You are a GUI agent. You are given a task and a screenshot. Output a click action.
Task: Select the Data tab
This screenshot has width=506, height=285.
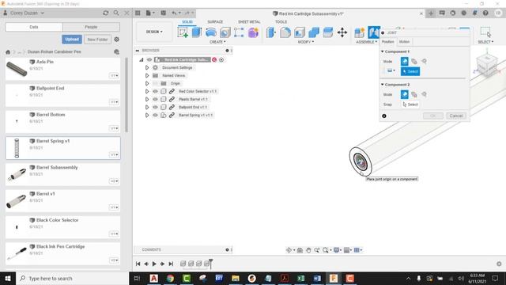[34, 27]
